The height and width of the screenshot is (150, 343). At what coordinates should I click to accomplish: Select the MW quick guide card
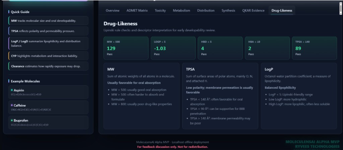(x=48, y=20)
